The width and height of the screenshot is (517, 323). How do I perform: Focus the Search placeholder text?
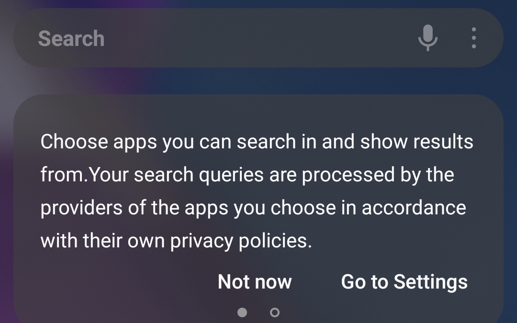click(x=71, y=39)
